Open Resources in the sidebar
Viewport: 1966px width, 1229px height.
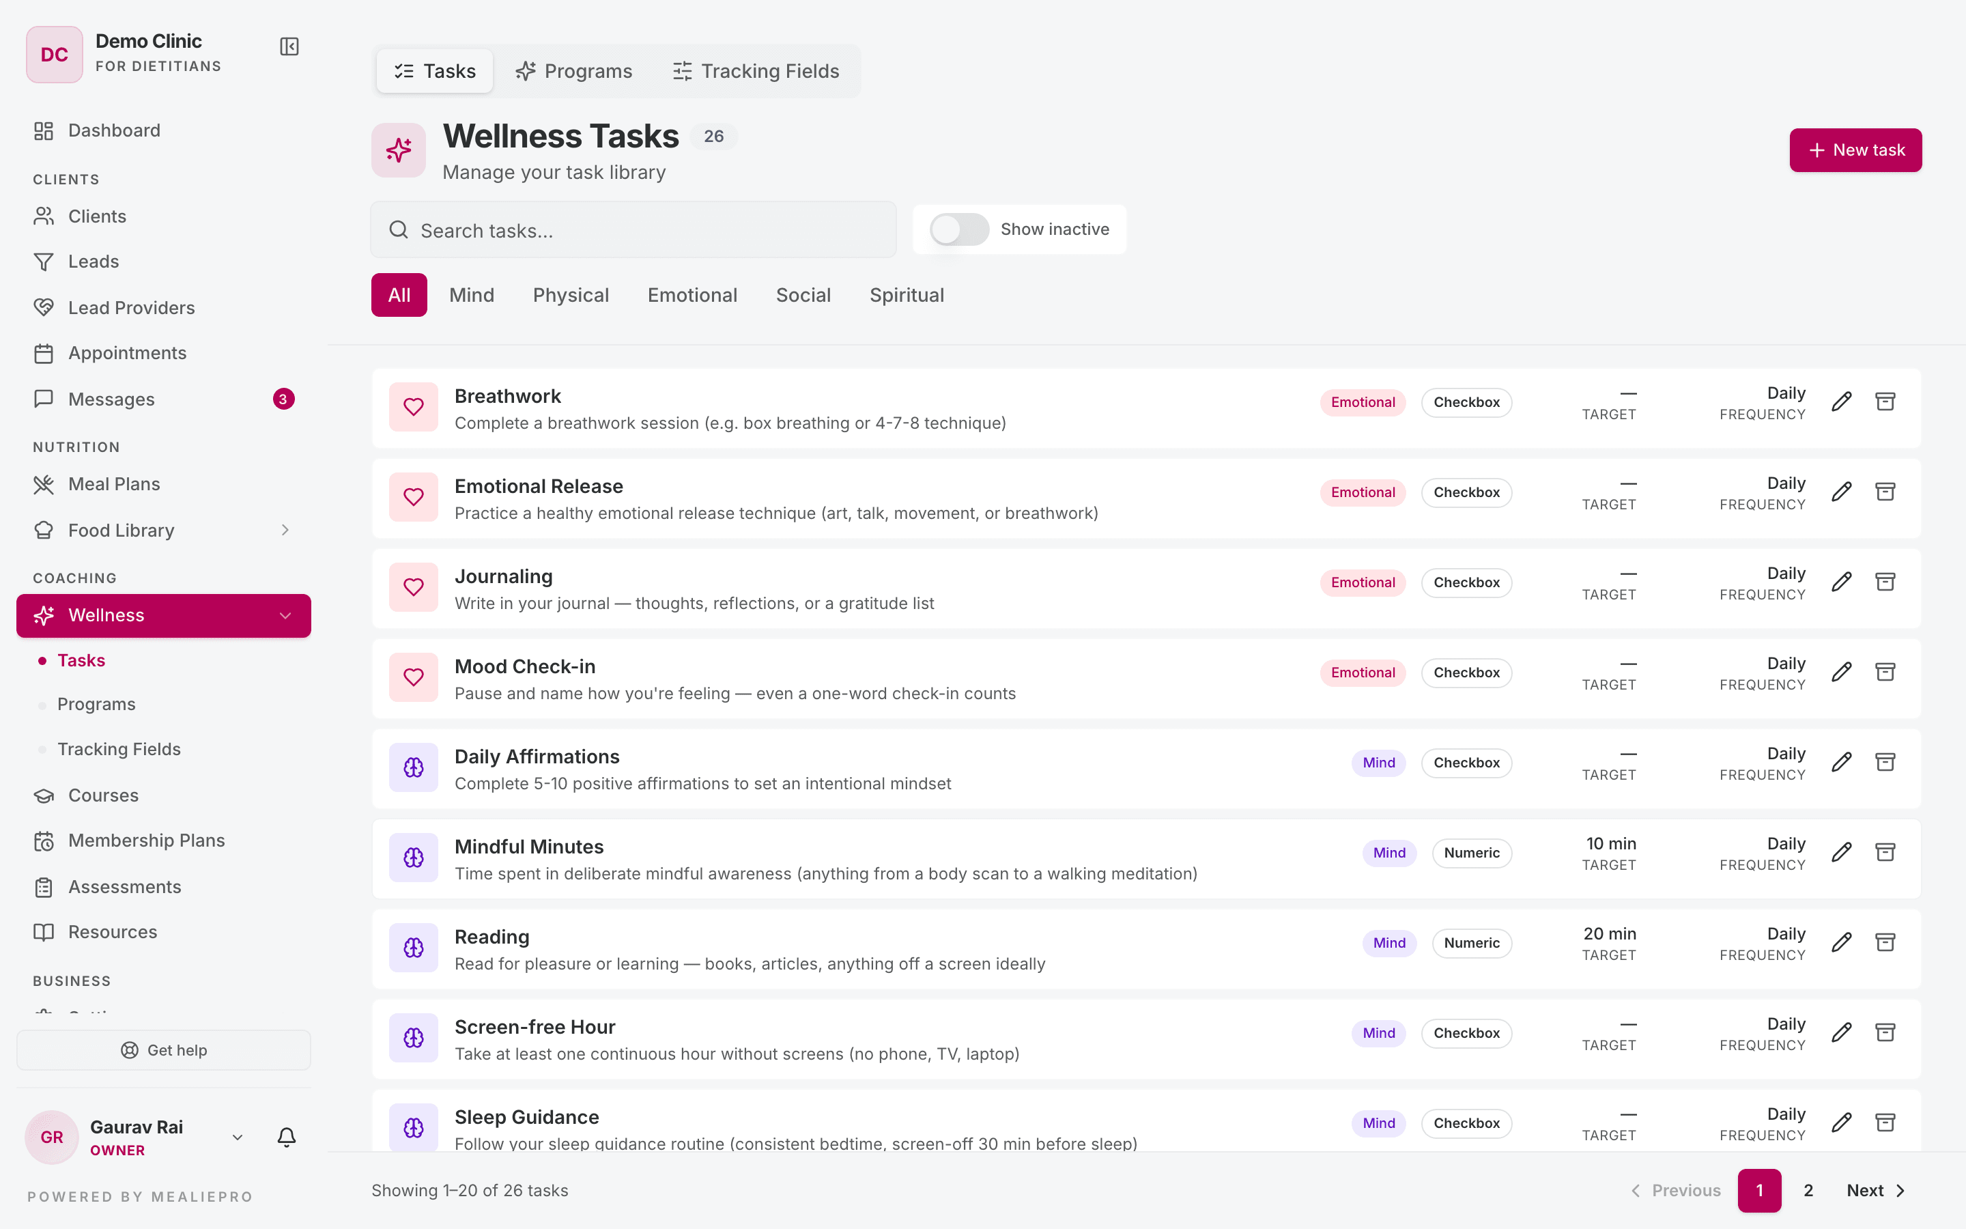[163, 932]
